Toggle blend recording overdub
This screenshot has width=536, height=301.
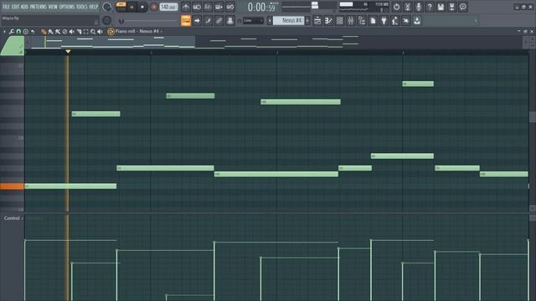[x=219, y=7]
